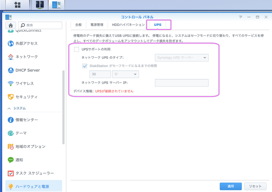Image resolution: width=272 pixels, height=192 pixels.
Task: Open セキュリティ shield icon
Action: click(x=11, y=97)
